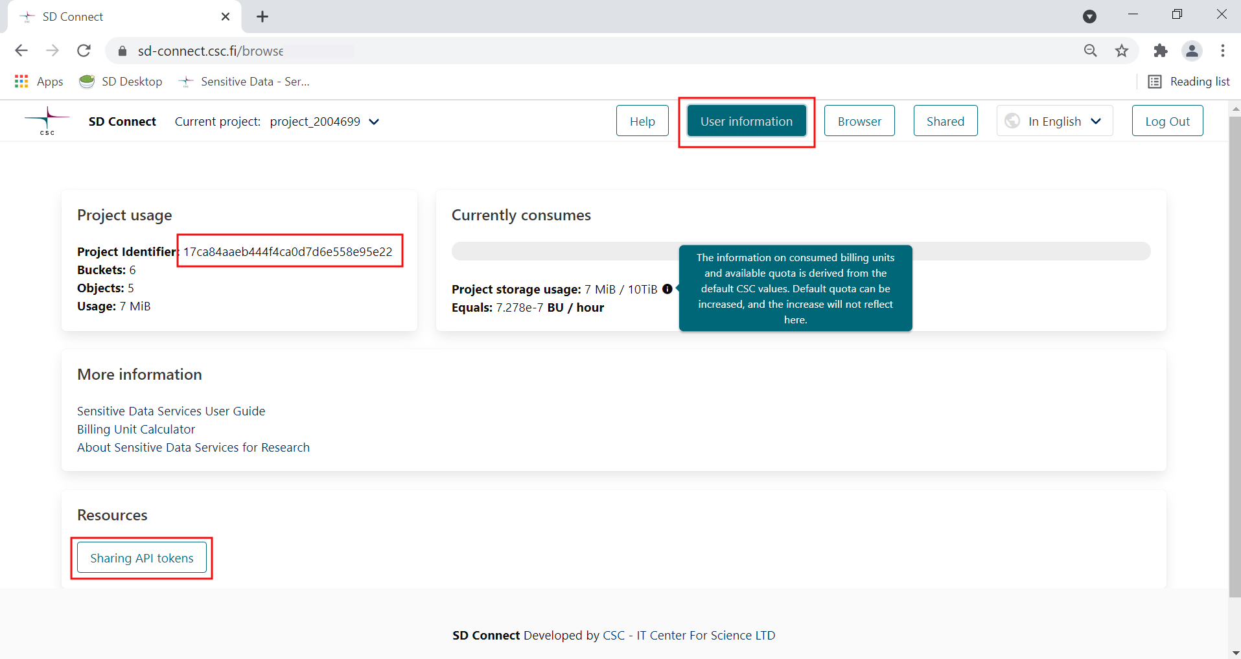
Task: Click the browser back arrow
Action: tap(21, 51)
